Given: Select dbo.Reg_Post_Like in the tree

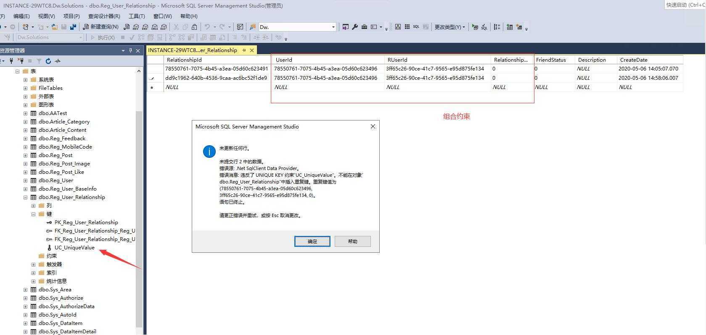Looking at the screenshot, I should point(61,172).
